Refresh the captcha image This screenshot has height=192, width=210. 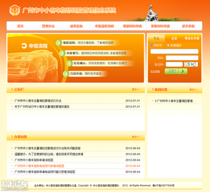(x=191, y=64)
